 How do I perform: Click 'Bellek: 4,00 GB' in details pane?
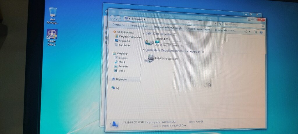tap(196, 122)
